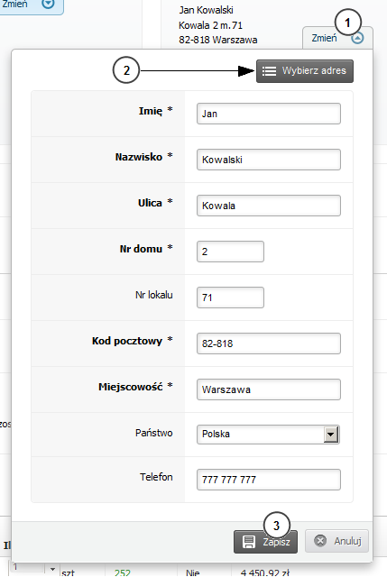The width and height of the screenshot is (387, 577).
Task: Click the down-arrow circle icon at top left
Action: click(x=48, y=4)
